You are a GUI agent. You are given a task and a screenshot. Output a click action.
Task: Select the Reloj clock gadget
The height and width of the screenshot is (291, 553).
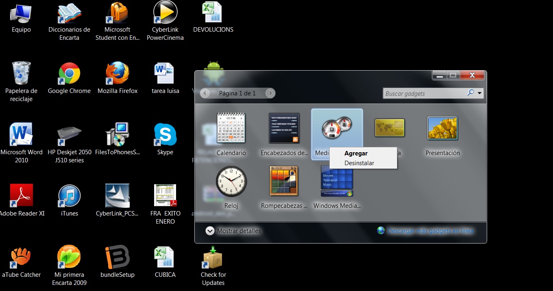pyautogui.click(x=231, y=187)
